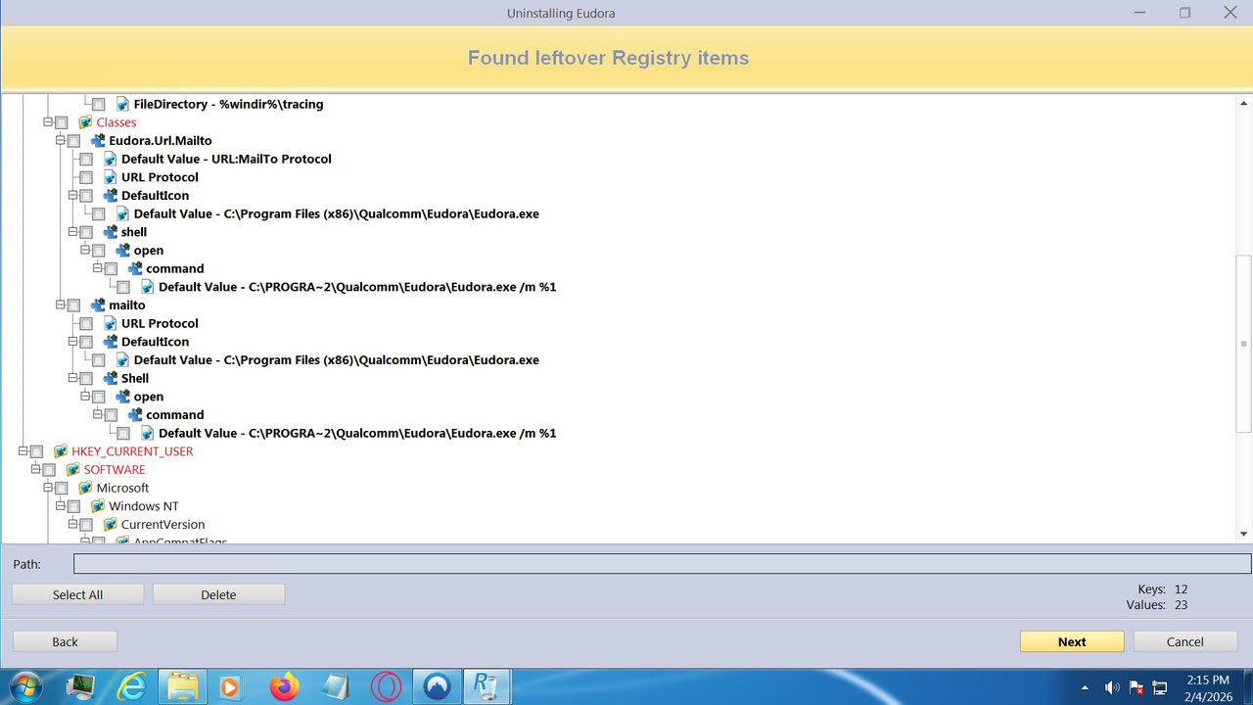Screen dimensions: 1253x705
Task: Click the Select All button
Action: click(x=77, y=594)
